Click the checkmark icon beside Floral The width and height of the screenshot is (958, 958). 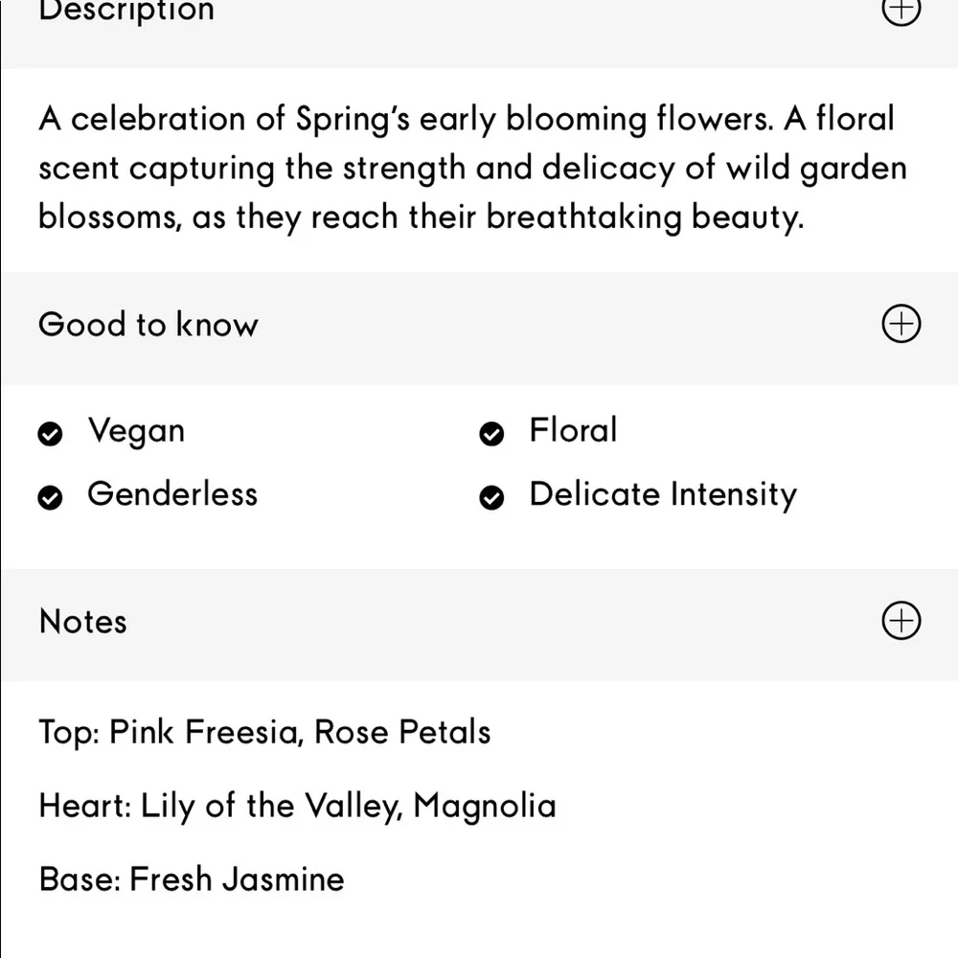click(491, 435)
